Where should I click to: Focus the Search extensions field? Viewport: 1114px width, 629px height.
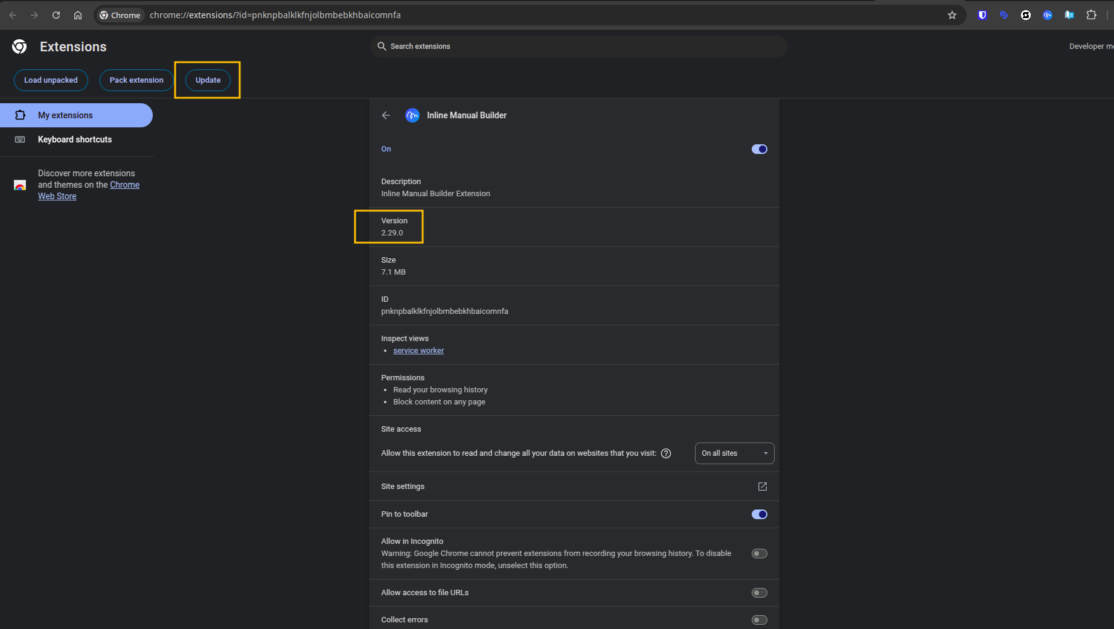point(578,46)
